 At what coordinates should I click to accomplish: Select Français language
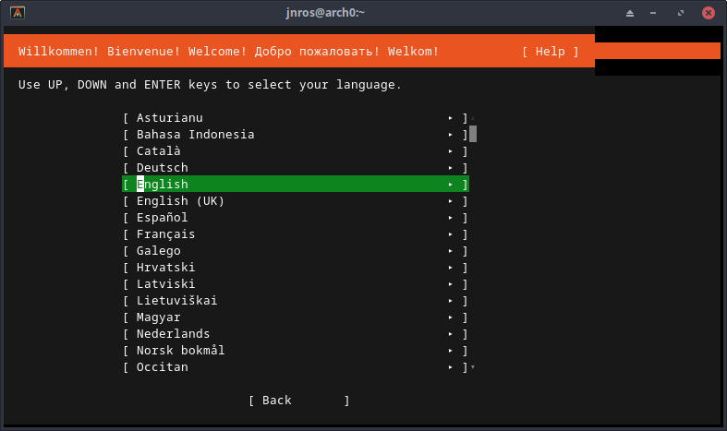click(296, 234)
